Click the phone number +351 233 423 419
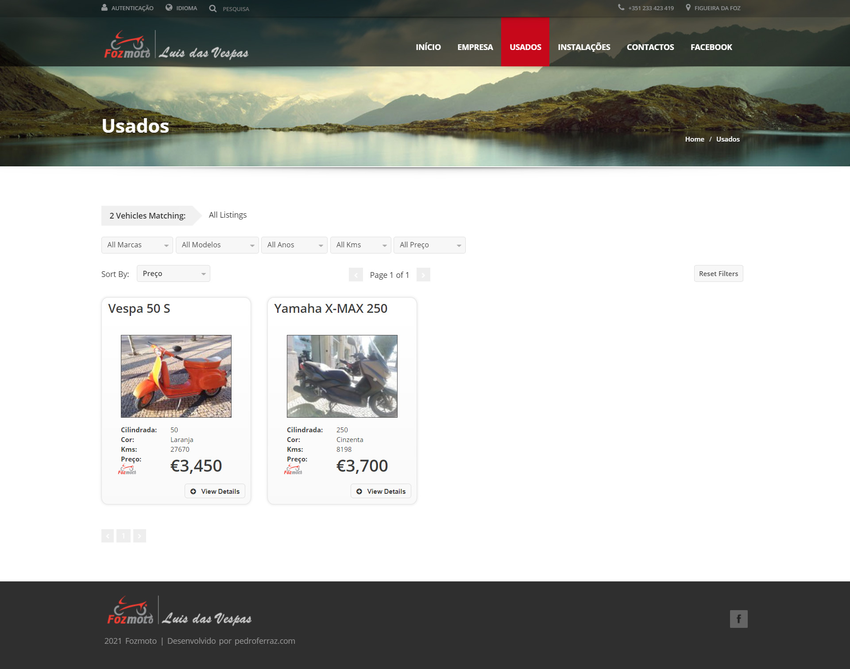Viewport: 850px width, 669px height. [651, 8]
